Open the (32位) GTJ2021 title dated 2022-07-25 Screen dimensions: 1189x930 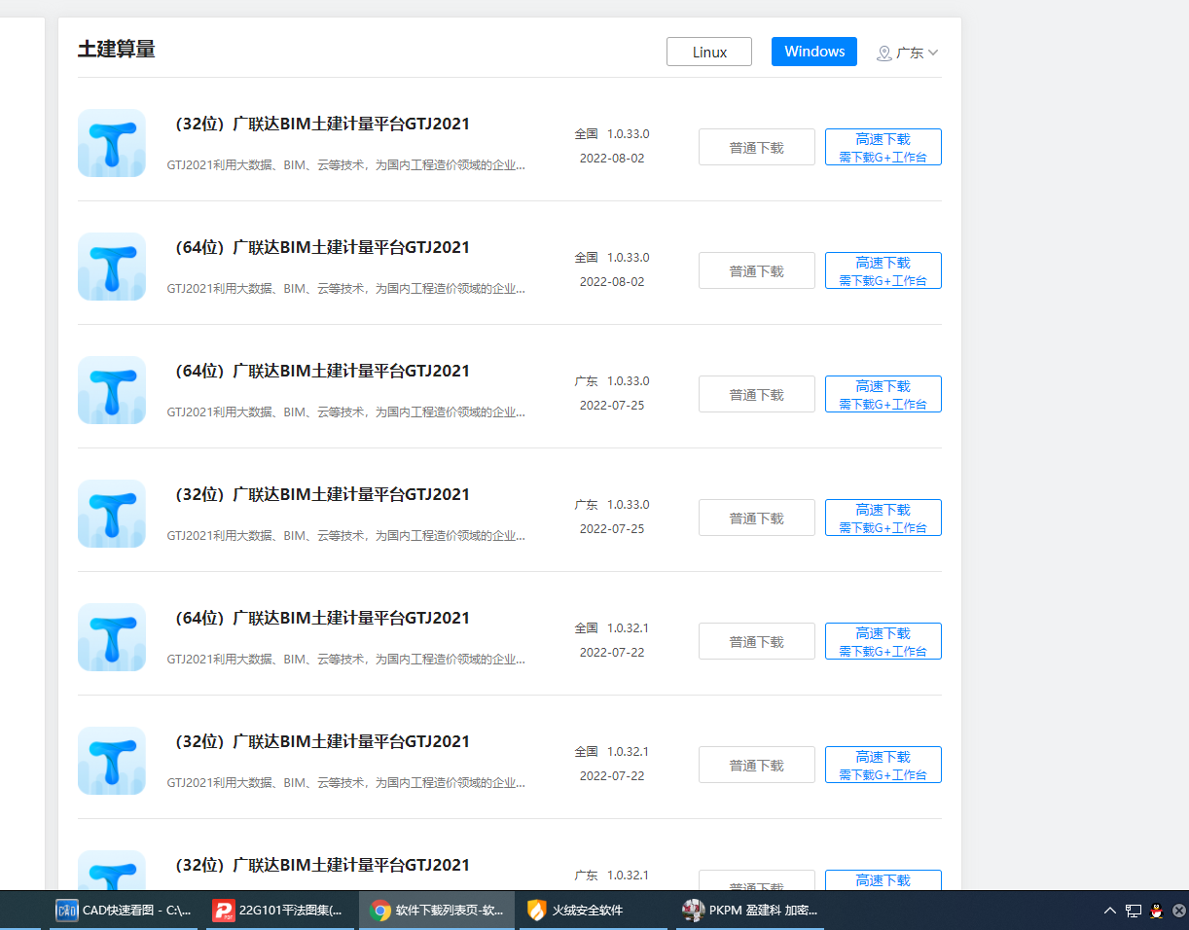coord(319,494)
